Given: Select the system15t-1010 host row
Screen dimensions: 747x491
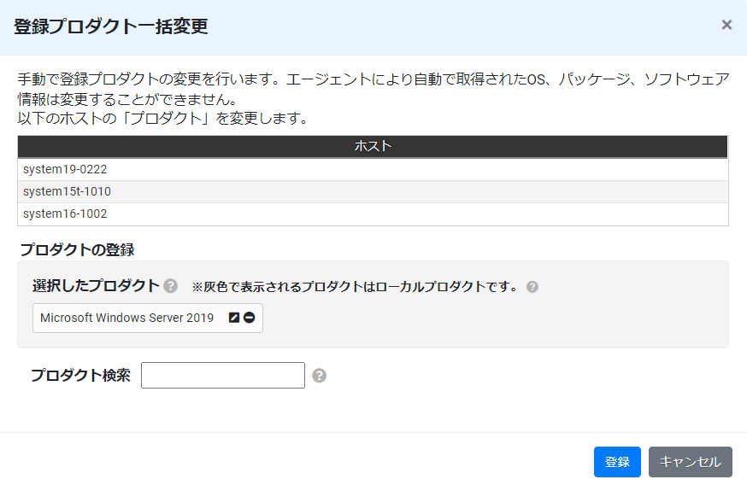Looking at the screenshot, I should click(373, 192).
